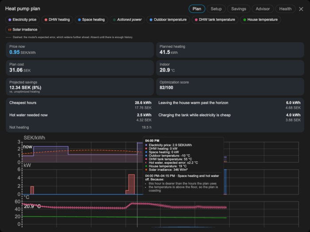Open the Advisor tab

tap(263, 9)
